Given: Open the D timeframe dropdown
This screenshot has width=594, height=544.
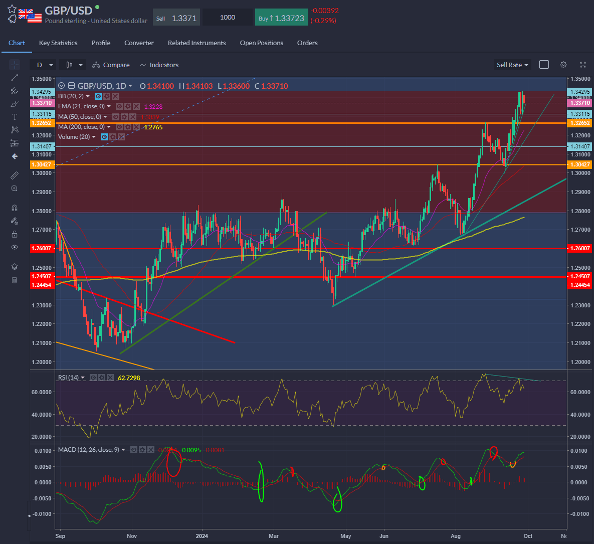Looking at the screenshot, I should pos(43,65).
